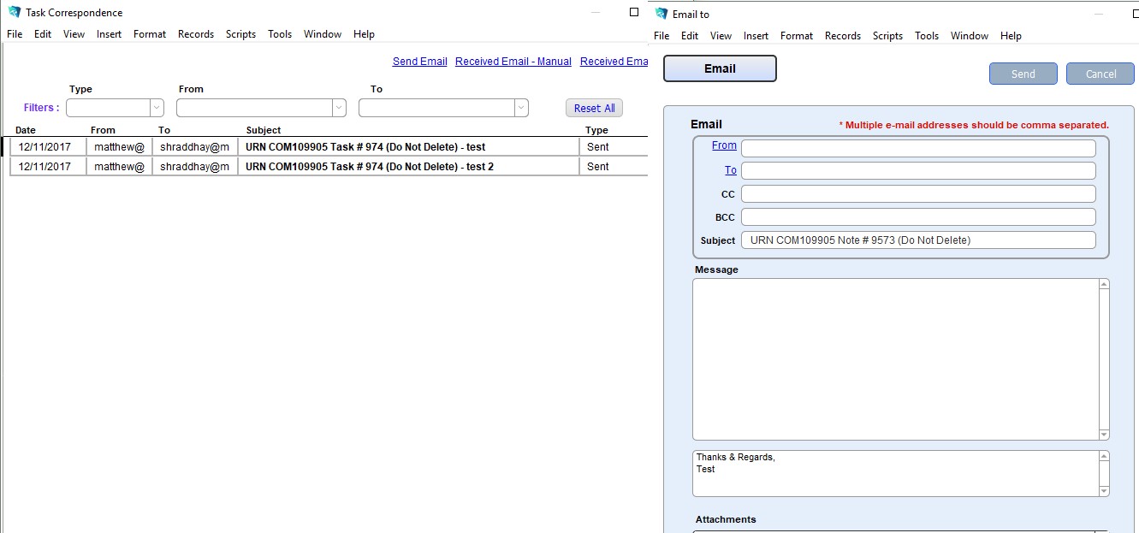The width and height of the screenshot is (1139, 533).
Task: Click the From address lookup link
Action: [724, 145]
